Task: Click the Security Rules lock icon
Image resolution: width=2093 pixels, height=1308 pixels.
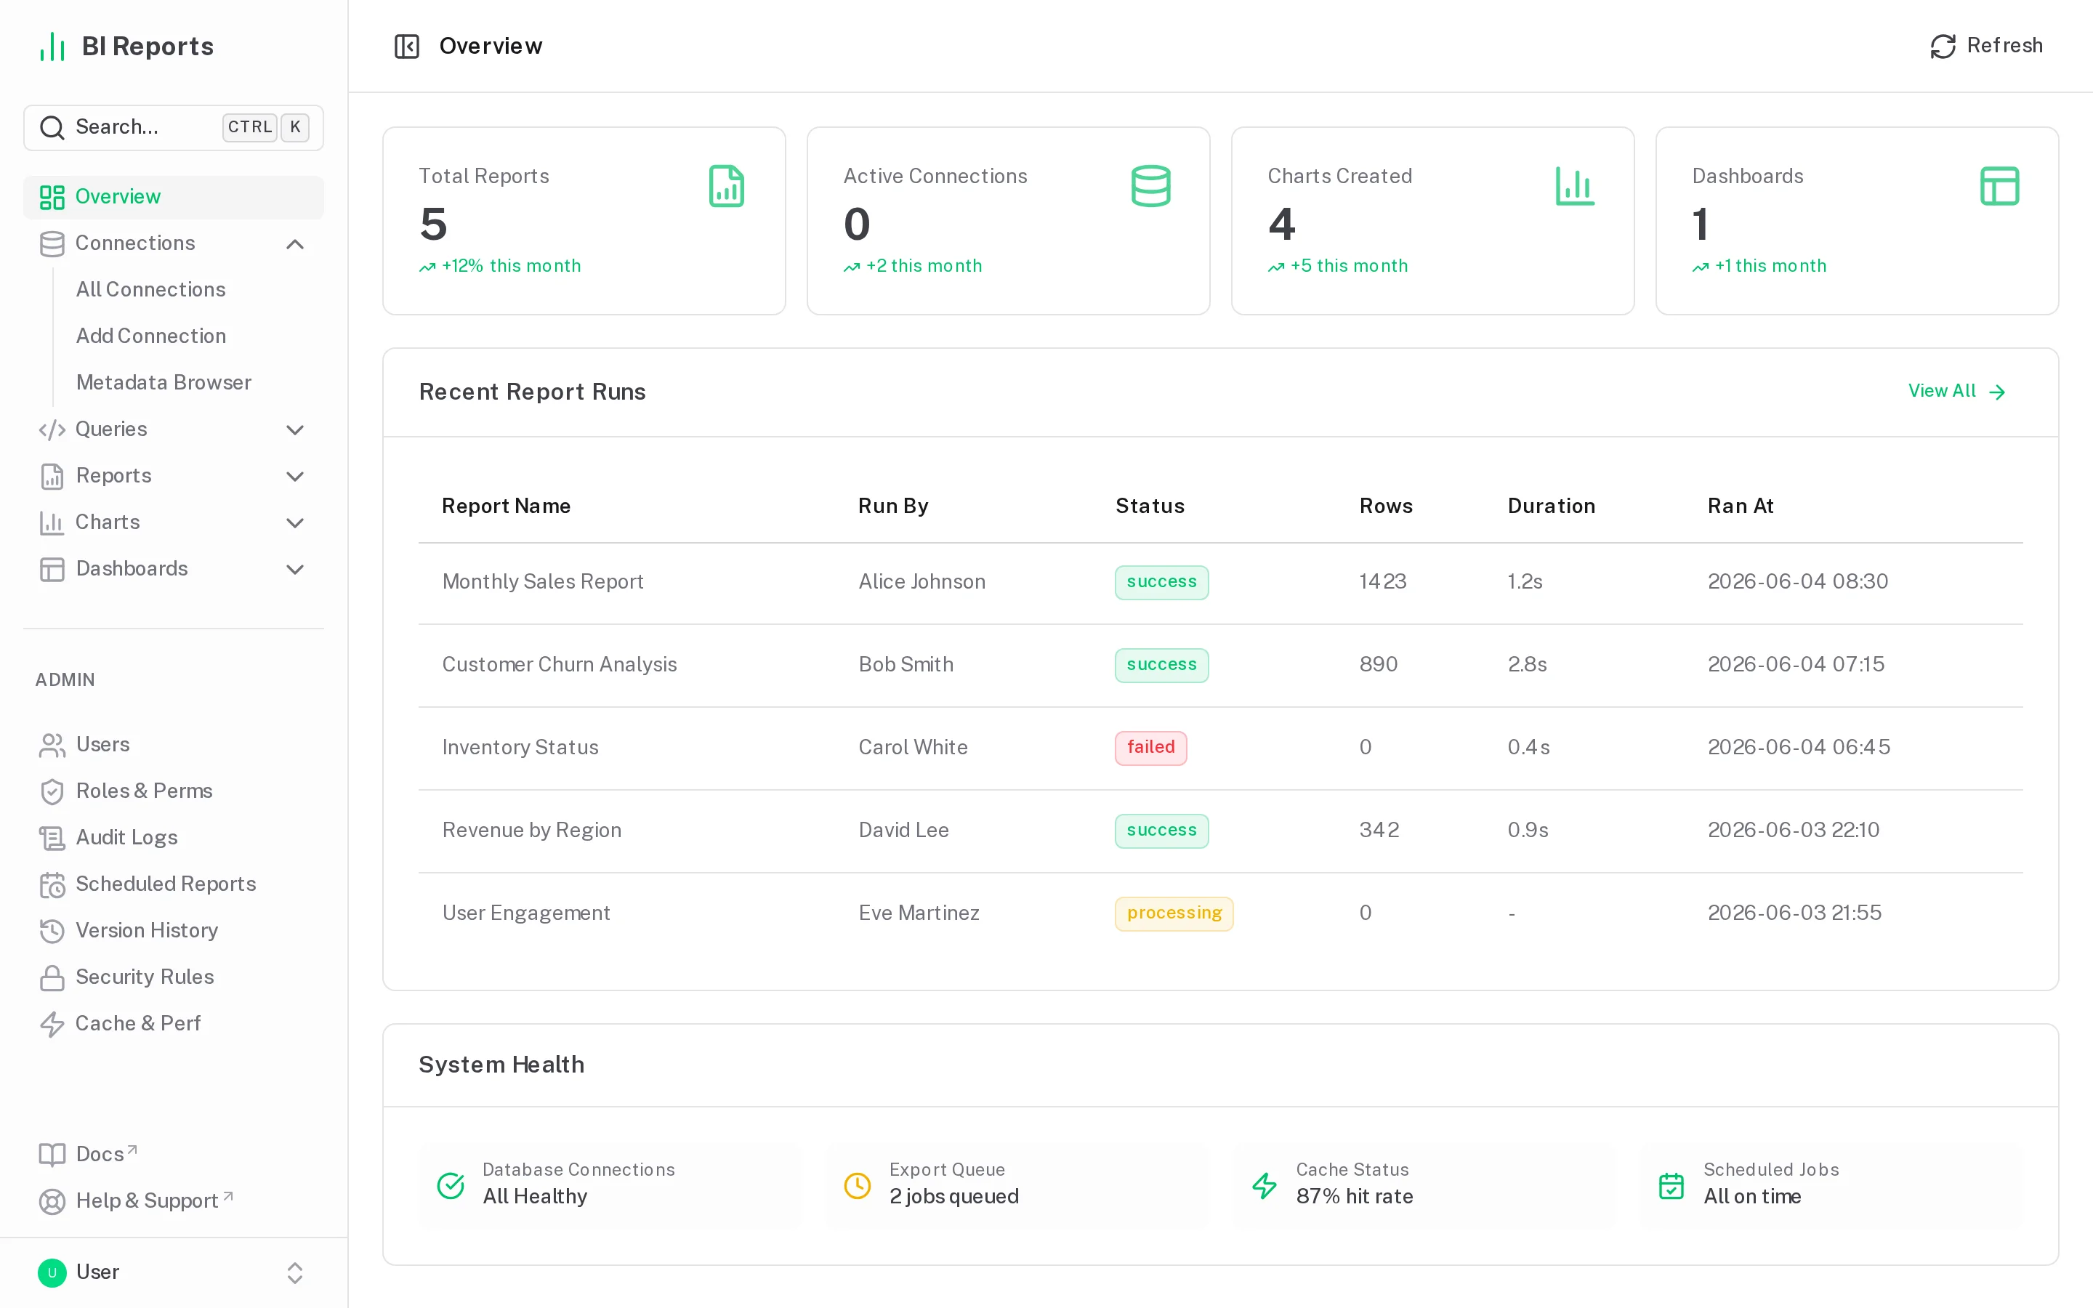Action: pos(52,977)
